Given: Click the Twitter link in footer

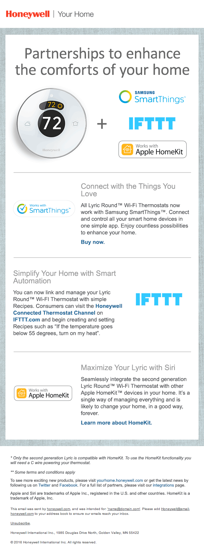Looking at the screenshot, I should (44, 485).
